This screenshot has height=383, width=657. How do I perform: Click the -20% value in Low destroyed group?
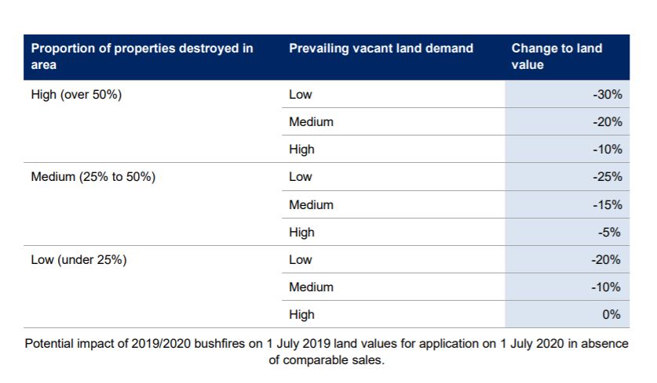[606, 260]
